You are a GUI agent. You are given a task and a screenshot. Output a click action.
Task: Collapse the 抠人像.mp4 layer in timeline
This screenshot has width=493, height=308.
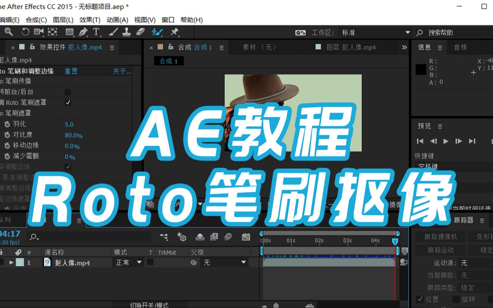10,262
